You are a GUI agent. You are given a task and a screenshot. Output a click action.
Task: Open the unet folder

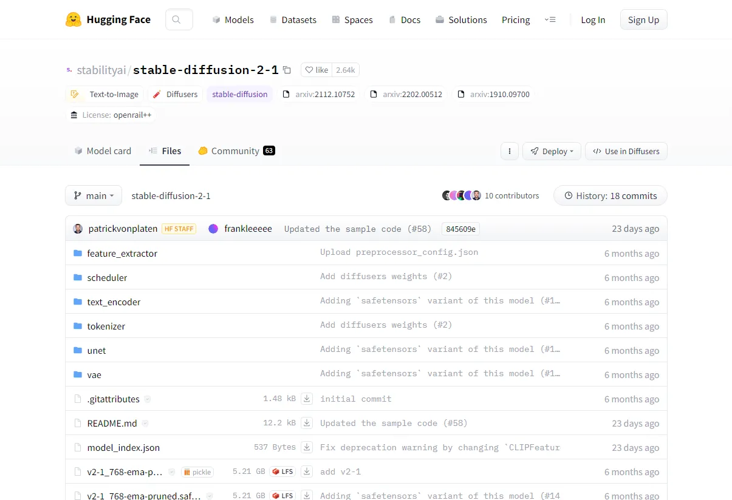pyautogui.click(x=96, y=350)
